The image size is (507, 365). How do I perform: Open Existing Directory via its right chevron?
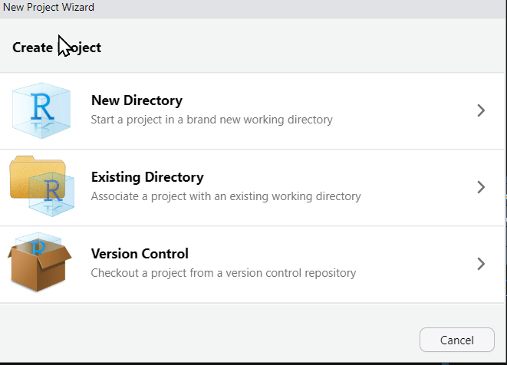tap(481, 187)
